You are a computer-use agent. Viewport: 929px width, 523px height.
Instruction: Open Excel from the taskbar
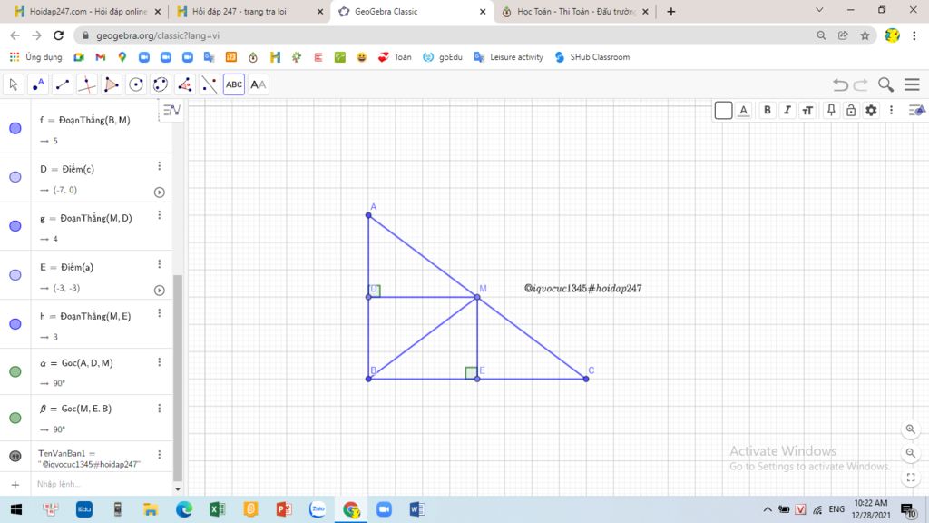pyautogui.click(x=217, y=509)
